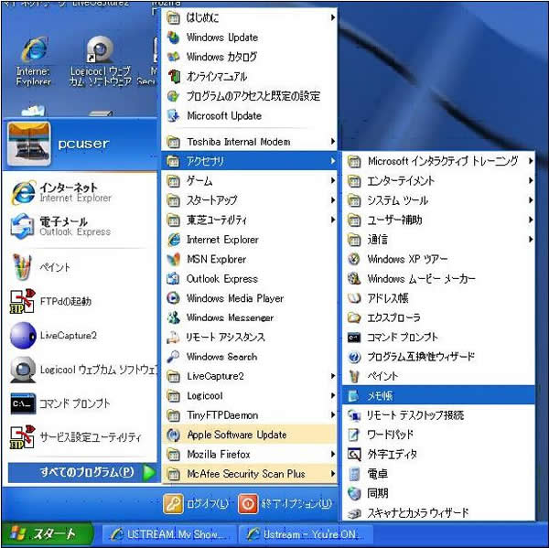
Task: Expand the 東芝ユーティリティ submenu arrow
Action: pos(333,220)
